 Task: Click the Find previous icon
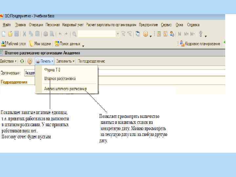point(129,34)
